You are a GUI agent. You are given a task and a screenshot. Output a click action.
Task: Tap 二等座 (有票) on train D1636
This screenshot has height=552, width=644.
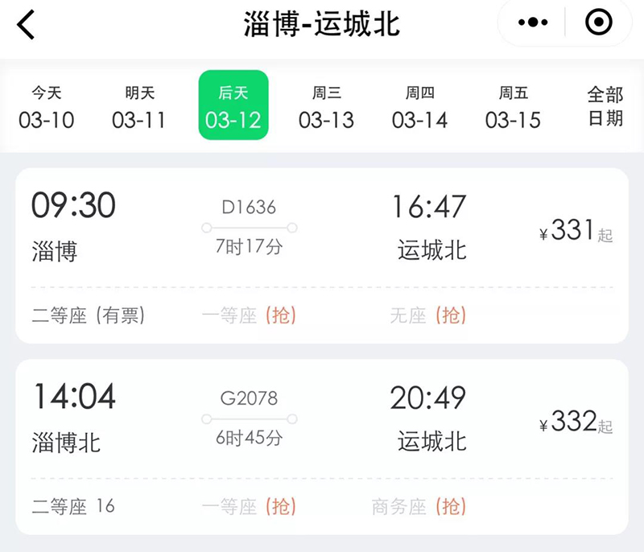point(89,316)
